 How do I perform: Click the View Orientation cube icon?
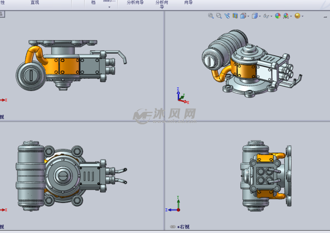pos(243,16)
